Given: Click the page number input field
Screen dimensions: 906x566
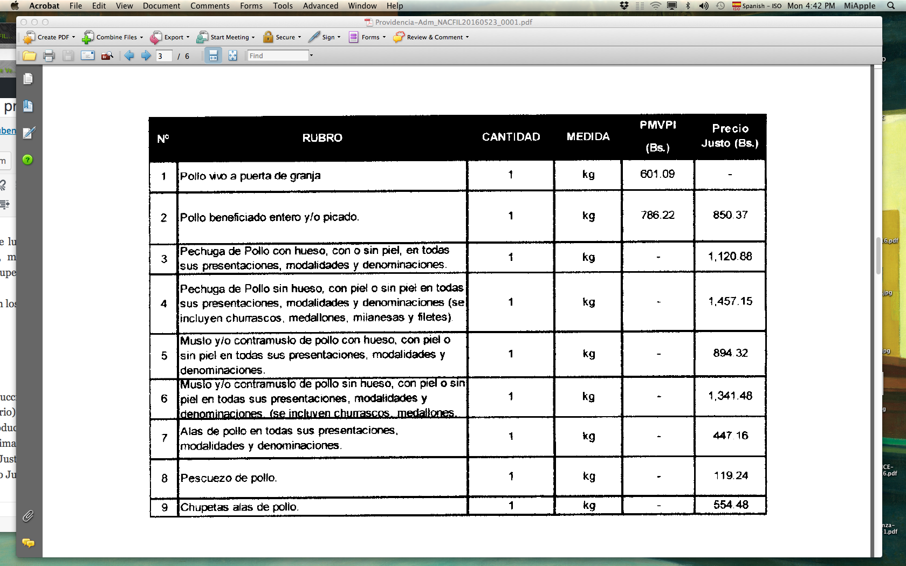Looking at the screenshot, I should click(164, 56).
